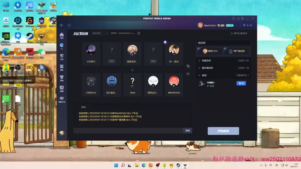This screenshot has height=169, width=301.
Task: Click the lock button under the first empty slot
Action: (112, 61)
